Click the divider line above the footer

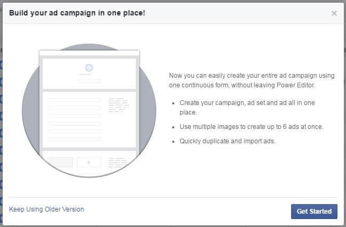pyautogui.click(x=173, y=198)
